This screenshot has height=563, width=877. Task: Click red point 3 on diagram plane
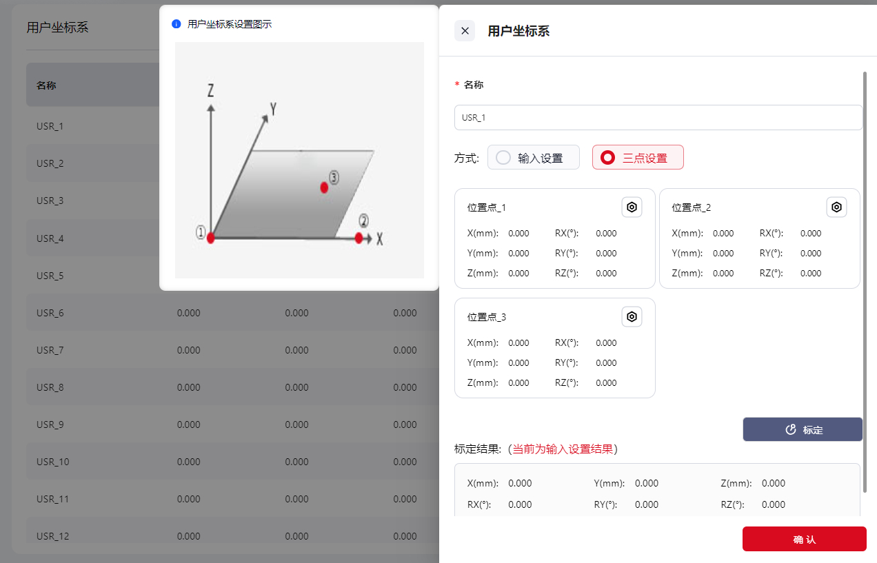pyautogui.click(x=323, y=187)
